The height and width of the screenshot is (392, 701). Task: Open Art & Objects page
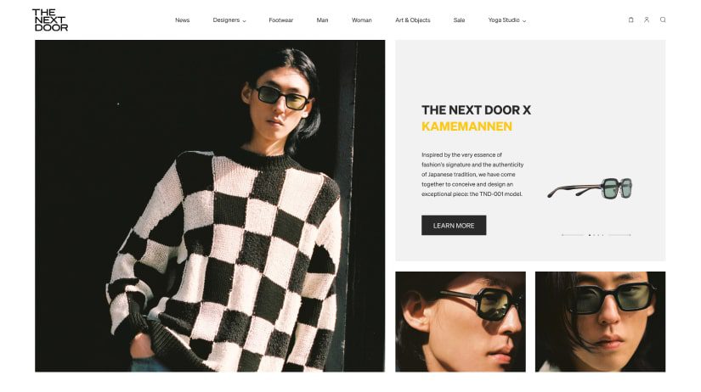(413, 20)
